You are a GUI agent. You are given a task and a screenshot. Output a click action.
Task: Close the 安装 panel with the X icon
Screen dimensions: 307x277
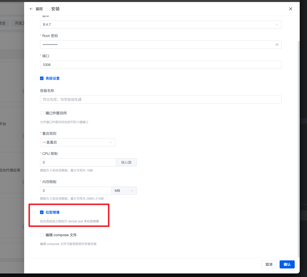pyautogui.click(x=290, y=9)
